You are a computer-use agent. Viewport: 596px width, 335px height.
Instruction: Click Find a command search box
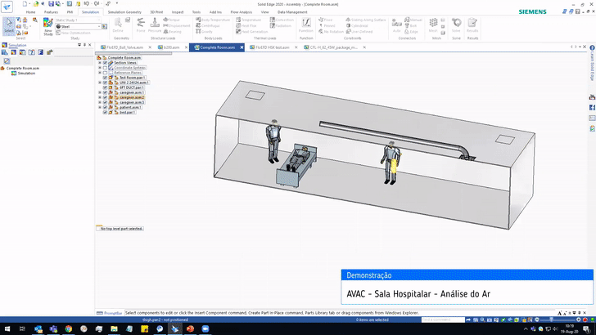click(x=443, y=319)
